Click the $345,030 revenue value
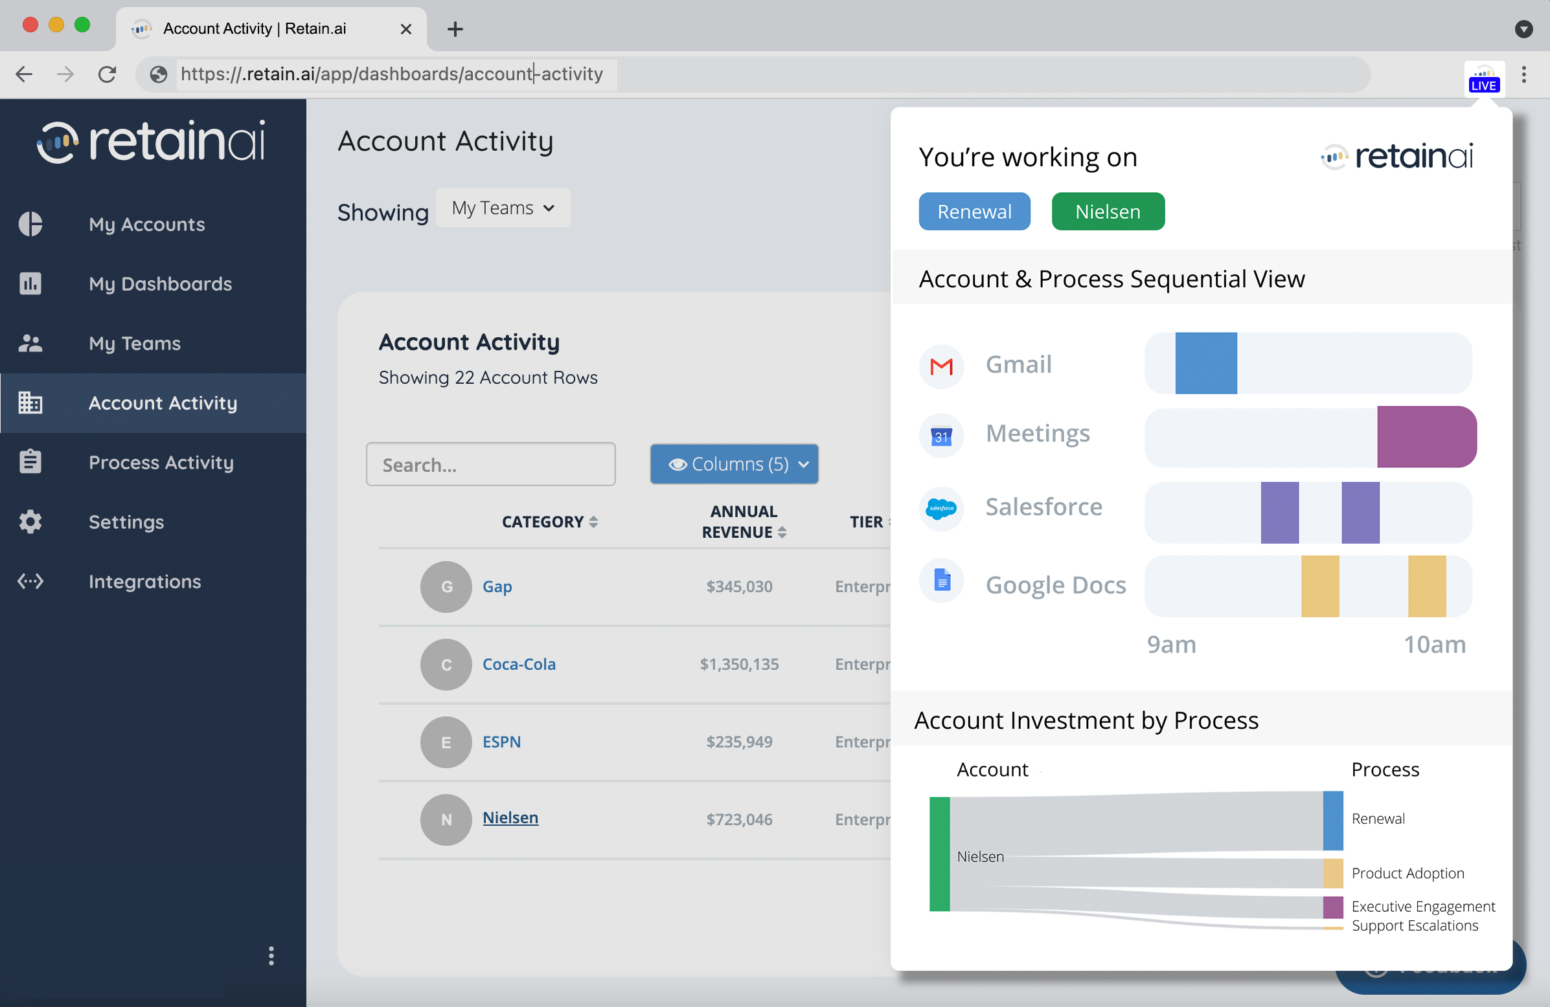This screenshot has width=1550, height=1007. tap(739, 587)
